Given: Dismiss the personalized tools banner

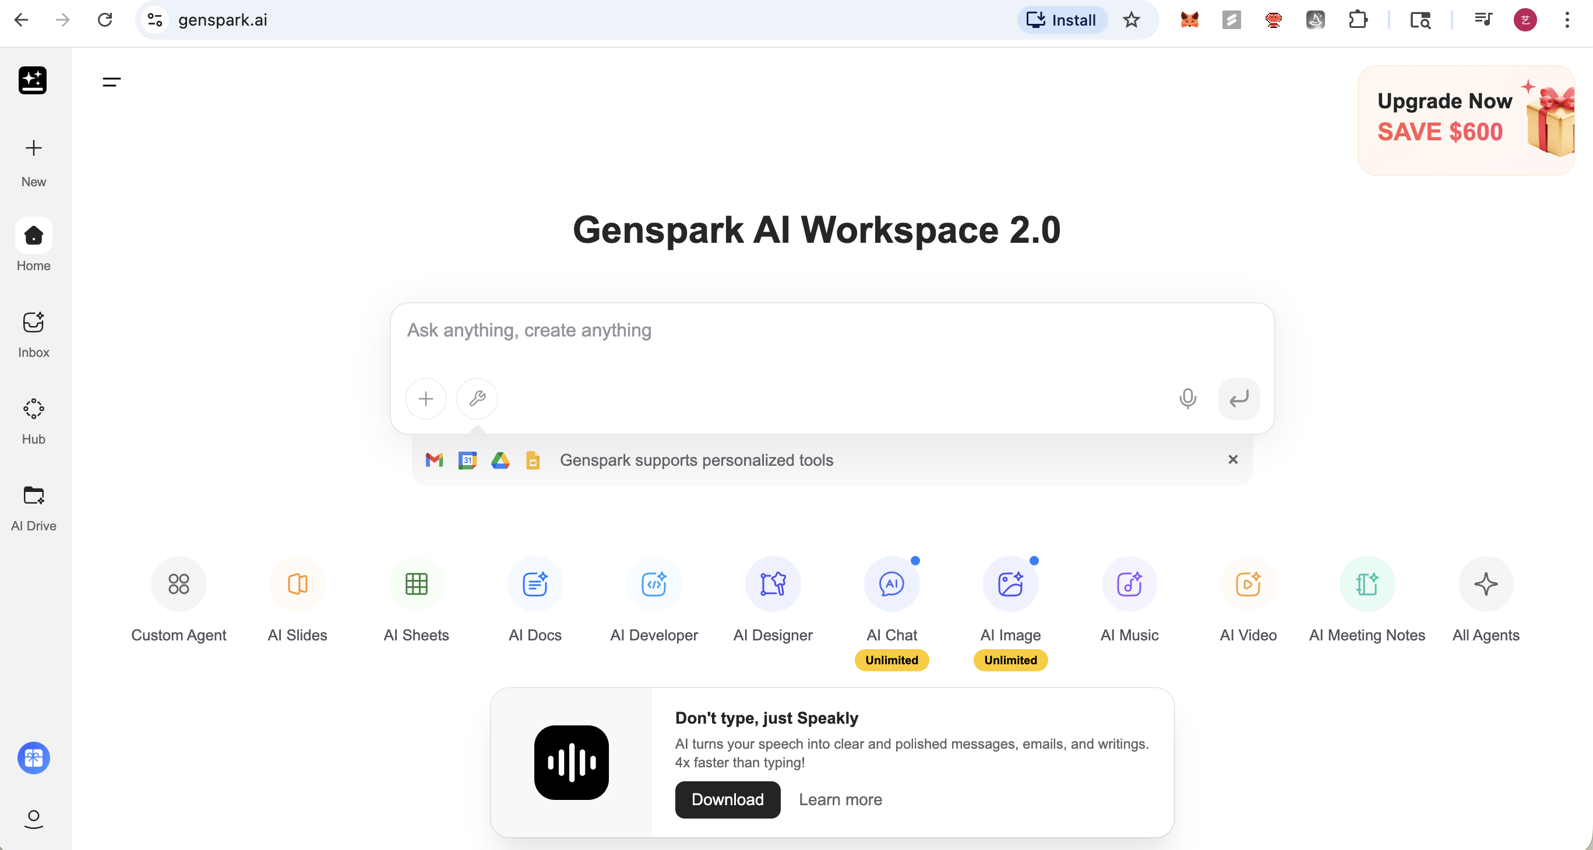Looking at the screenshot, I should tap(1232, 459).
